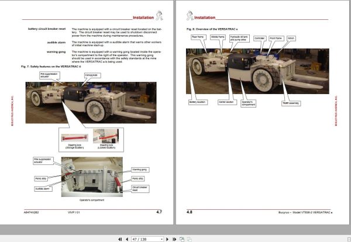This screenshot has width=351, height=242.
Task: Click the 'Circuit breaker reset' callout label
Action: click(x=140, y=189)
